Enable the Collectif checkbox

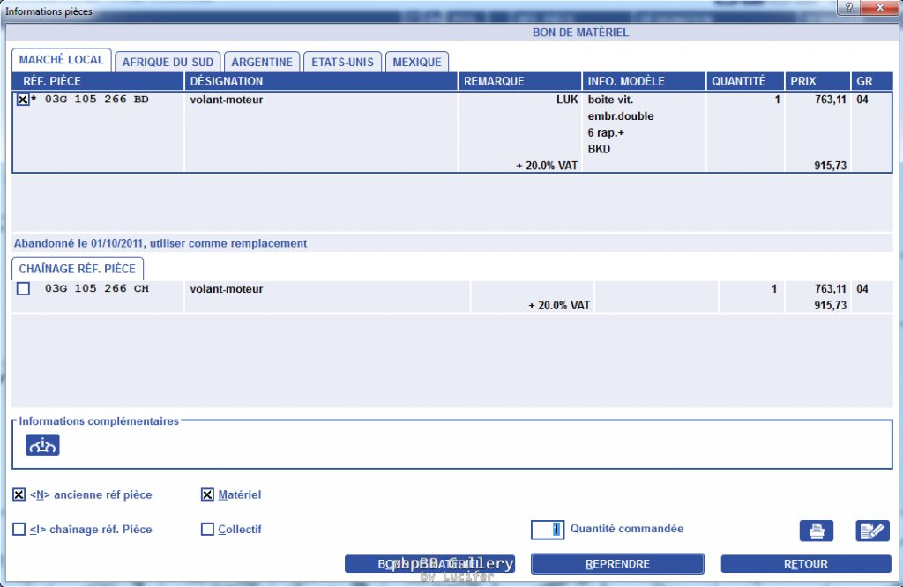pyautogui.click(x=207, y=530)
